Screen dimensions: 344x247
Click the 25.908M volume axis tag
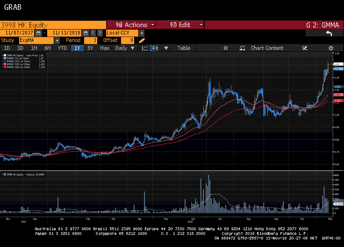point(338,201)
